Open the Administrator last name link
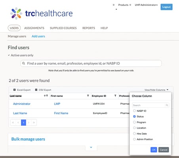The width and height of the screenshot is (179, 158). [x=22, y=104]
